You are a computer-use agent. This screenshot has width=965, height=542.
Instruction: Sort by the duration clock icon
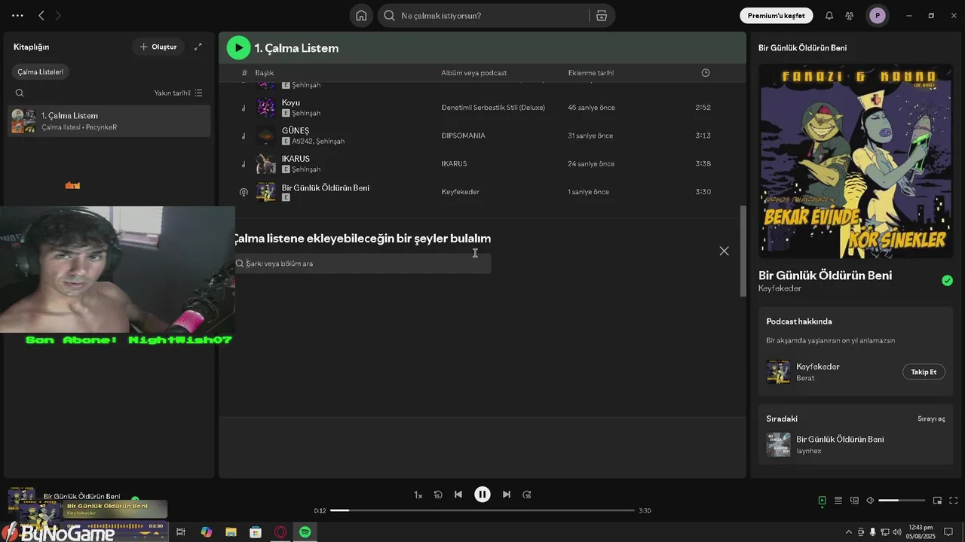click(706, 73)
